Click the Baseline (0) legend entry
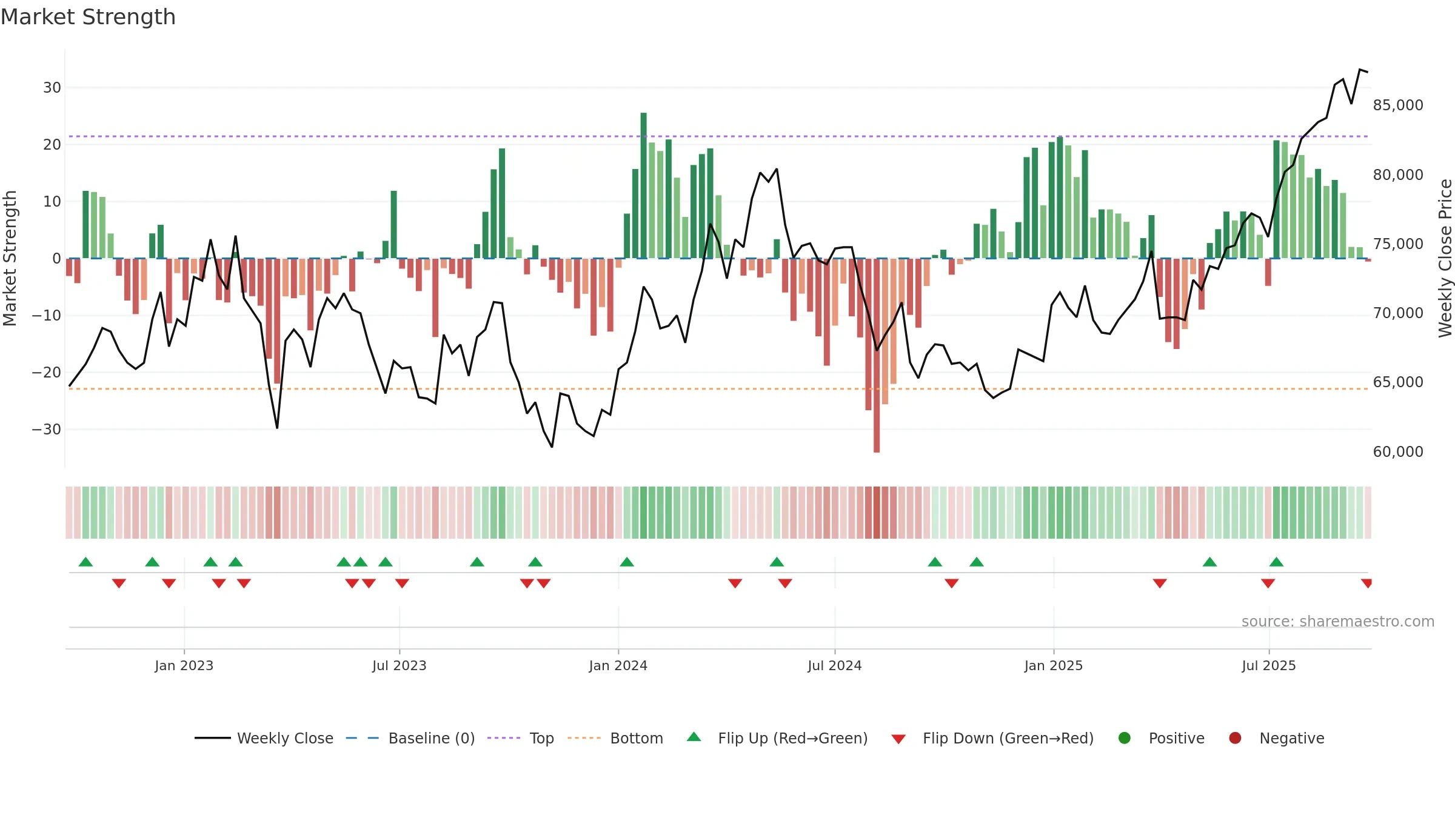1455x818 pixels. pos(410,738)
